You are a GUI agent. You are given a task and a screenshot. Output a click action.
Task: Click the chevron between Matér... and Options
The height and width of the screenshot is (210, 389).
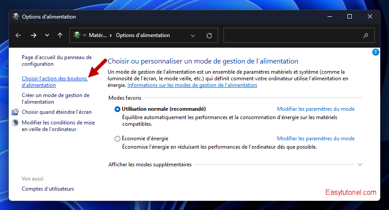[111, 36]
